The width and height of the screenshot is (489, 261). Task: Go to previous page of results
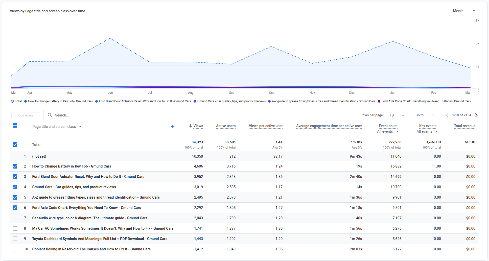click(447, 115)
